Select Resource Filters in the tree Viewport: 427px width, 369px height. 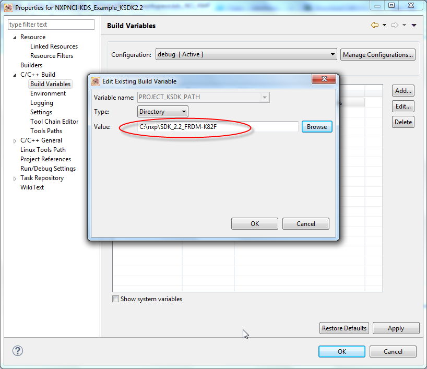pos(52,56)
